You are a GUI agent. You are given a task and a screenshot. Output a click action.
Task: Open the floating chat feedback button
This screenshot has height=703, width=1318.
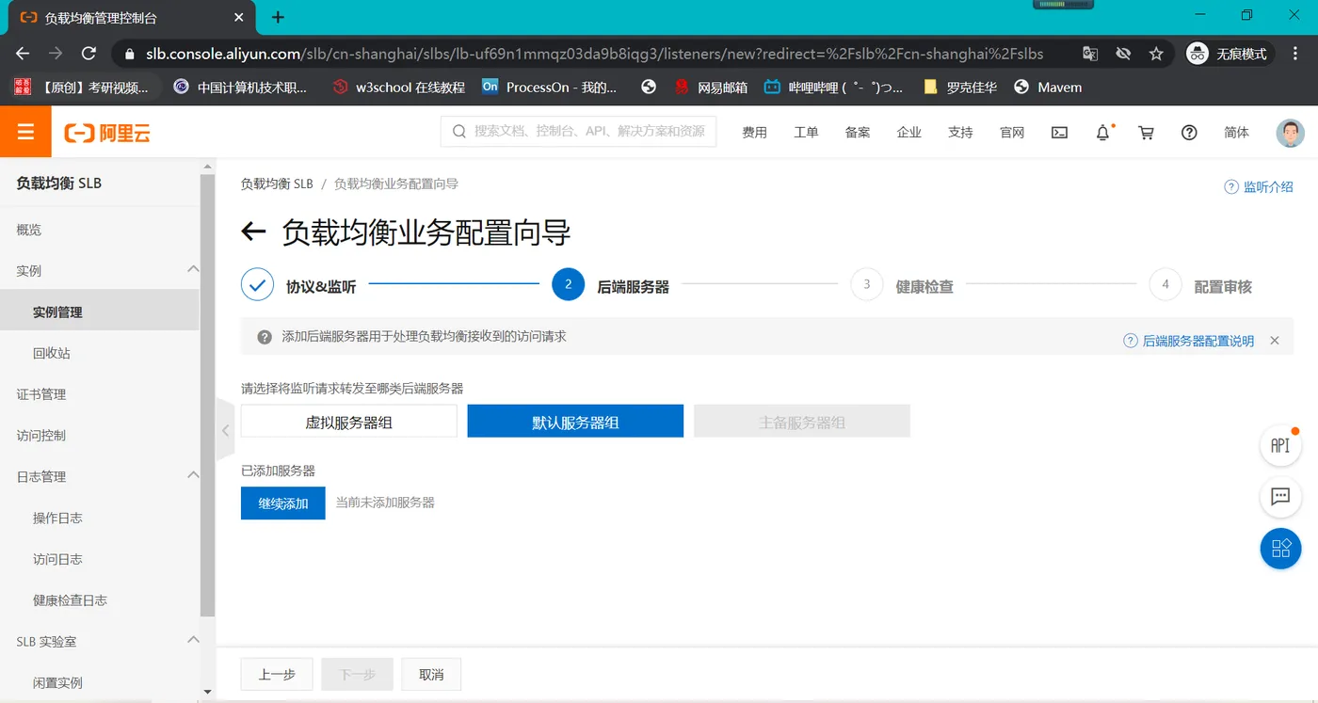[1280, 497]
